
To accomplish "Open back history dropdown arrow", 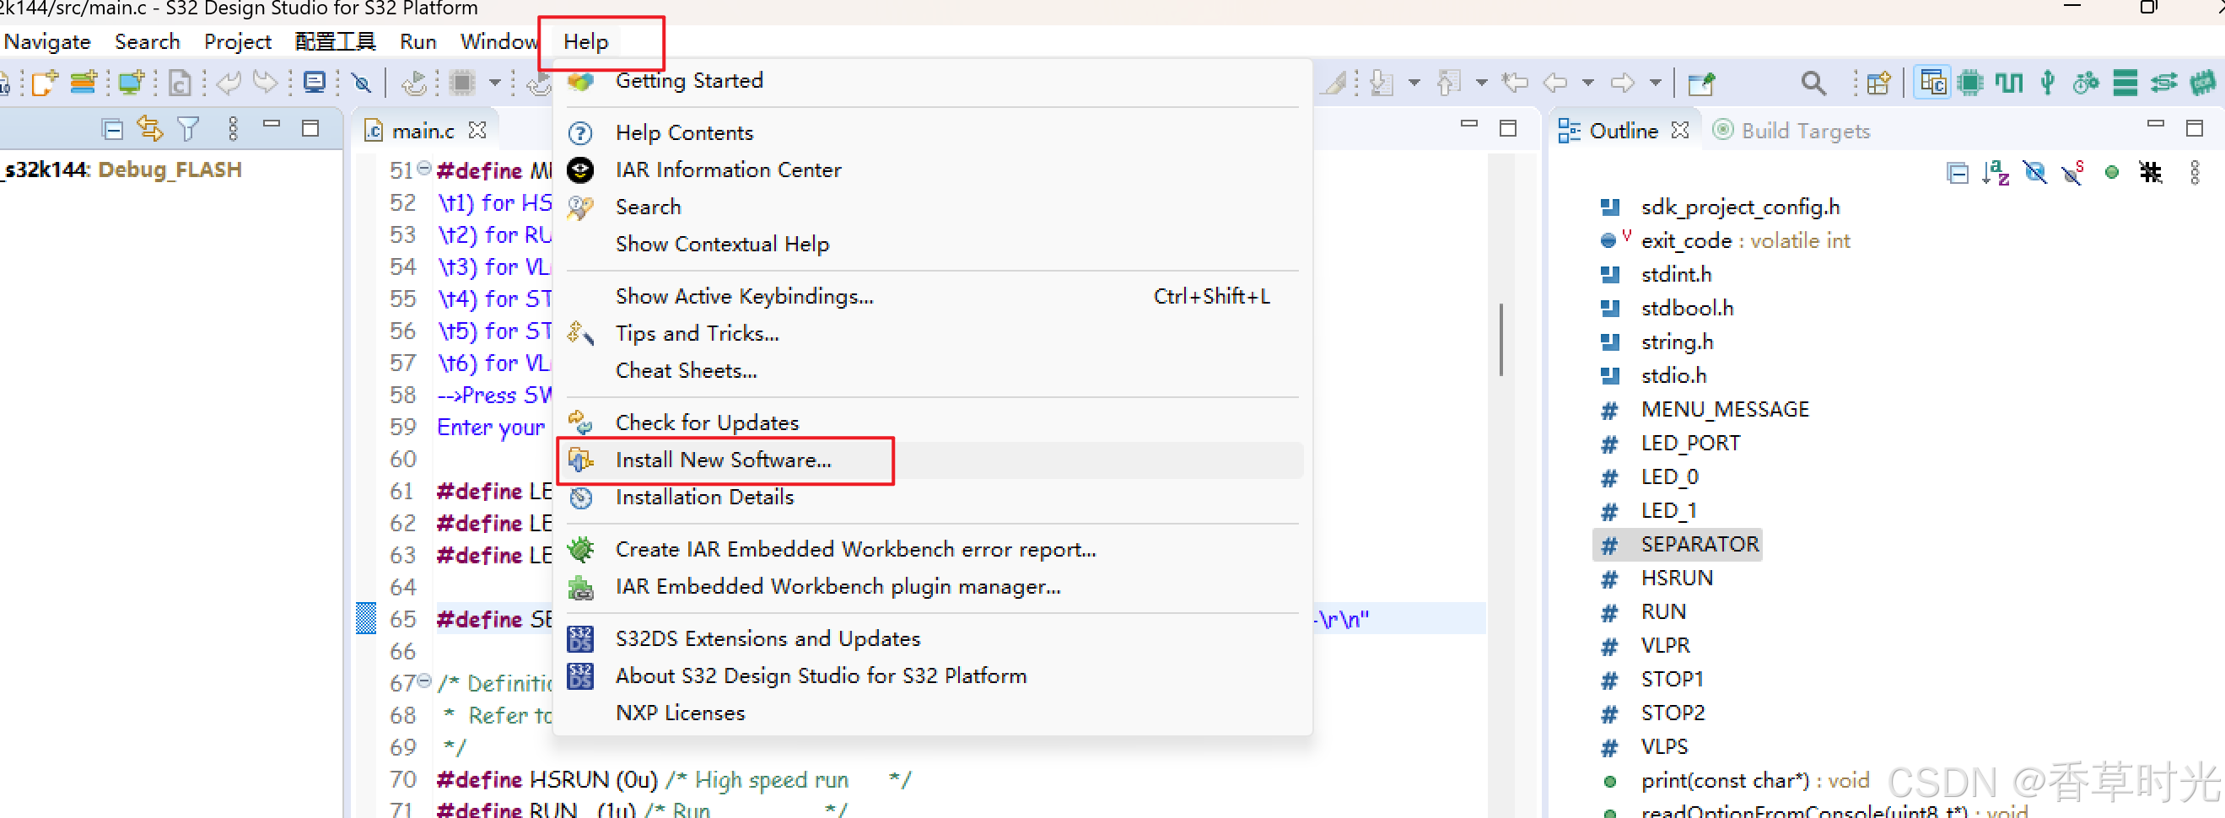I will [x=1587, y=83].
